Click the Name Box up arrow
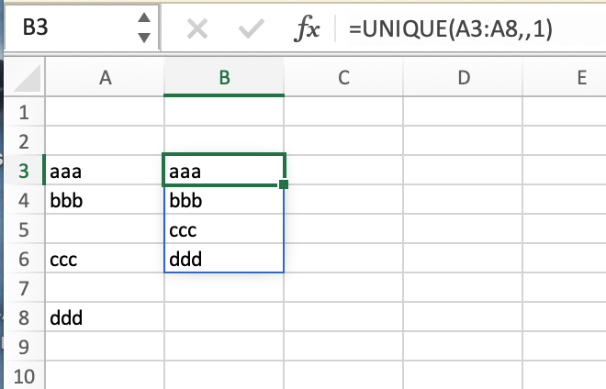 click(144, 17)
